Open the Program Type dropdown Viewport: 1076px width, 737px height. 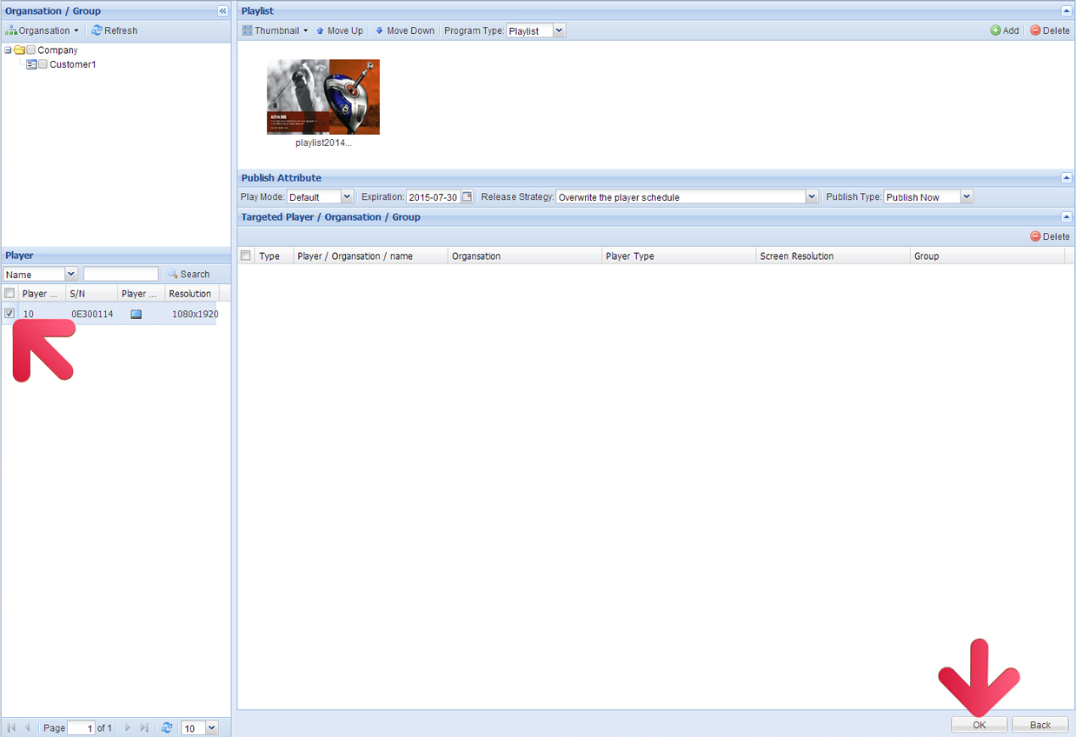click(559, 30)
